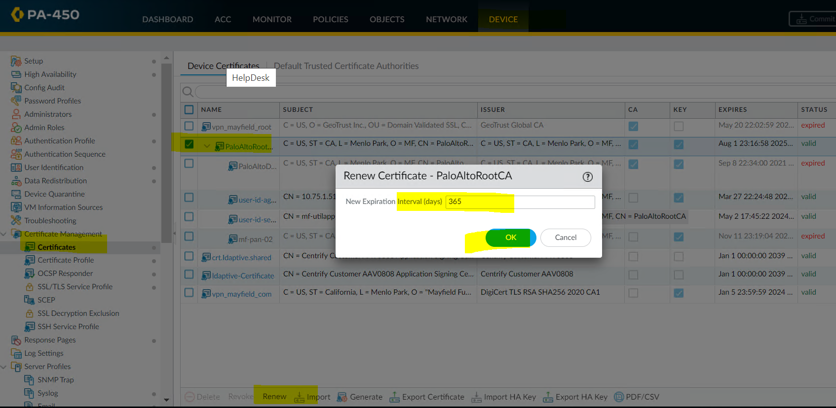Viewport: 836px width, 408px height.
Task: Click Export Certificate button
Action: tap(427, 397)
